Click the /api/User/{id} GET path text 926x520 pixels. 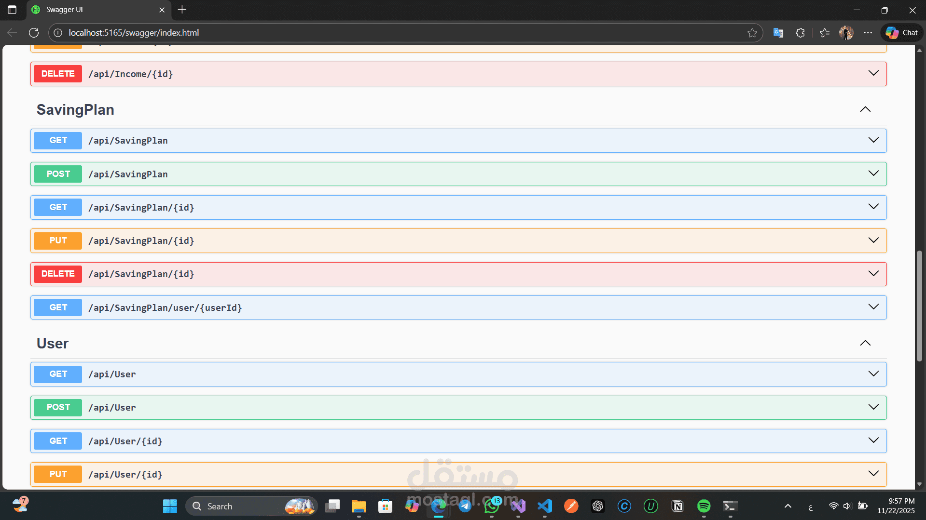(x=125, y=441)
